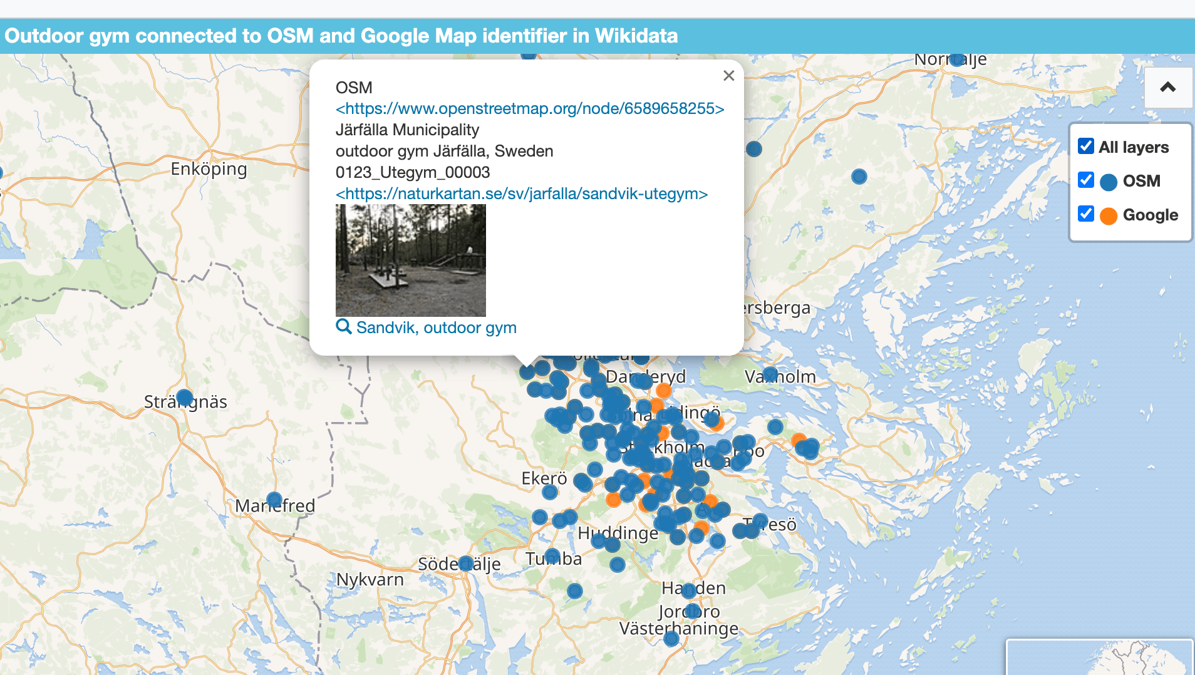
Task: Click the minimap overview in the corner
Action: [1100, 657]
